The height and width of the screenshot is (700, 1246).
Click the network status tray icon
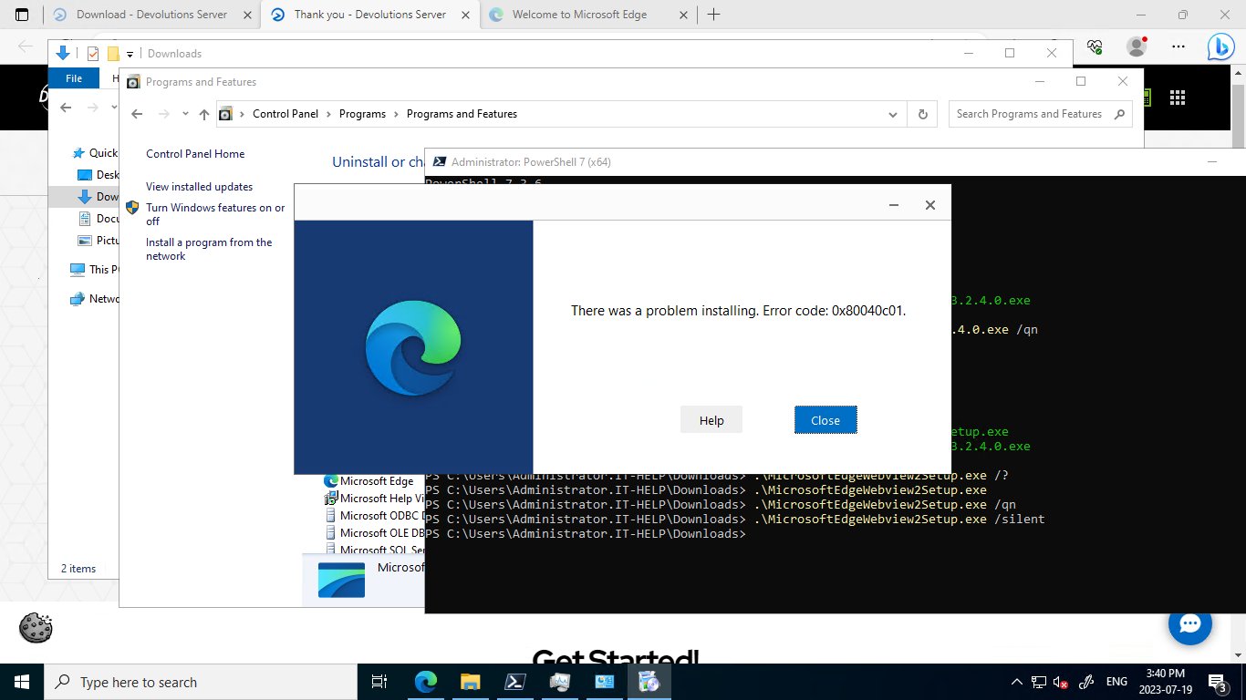(x=1039, y=682)
